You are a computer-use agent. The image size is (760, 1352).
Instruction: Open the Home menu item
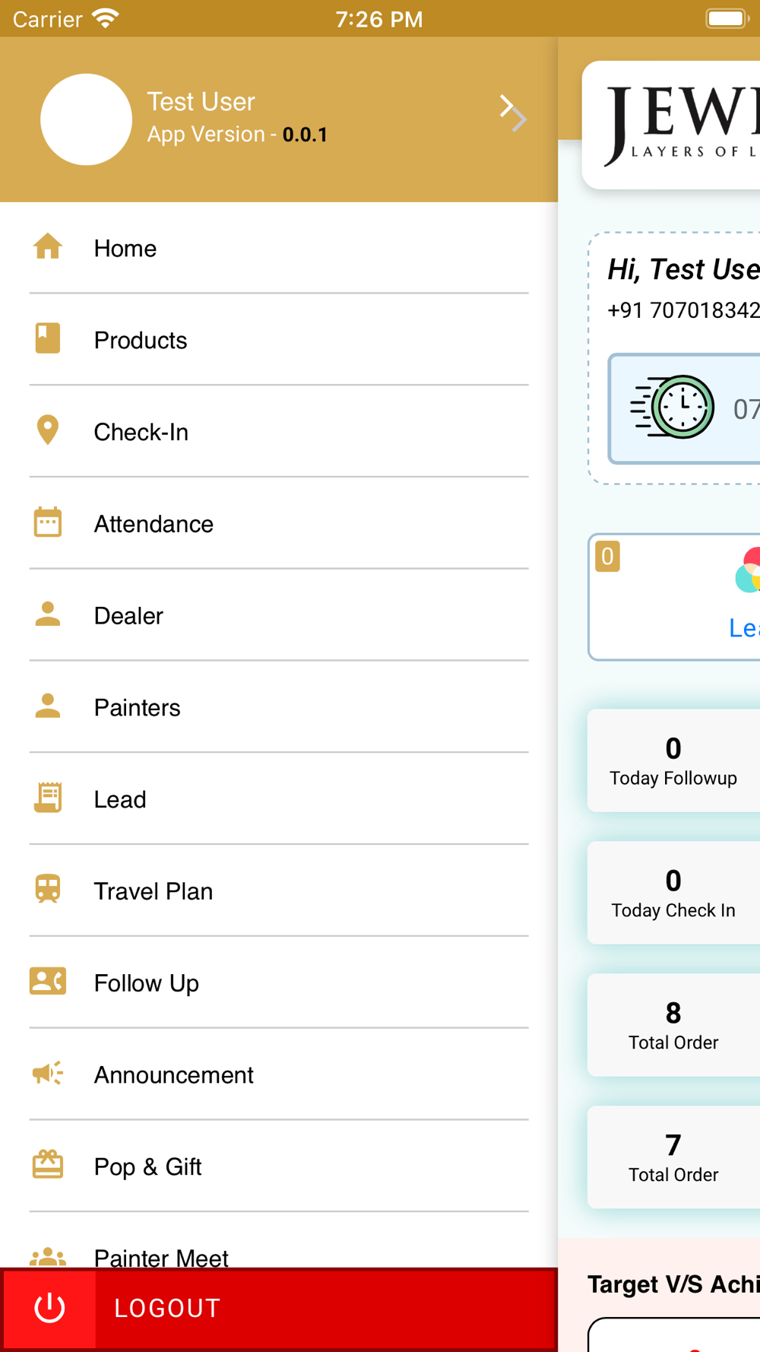pyautogui.click(x=279, y=248)
